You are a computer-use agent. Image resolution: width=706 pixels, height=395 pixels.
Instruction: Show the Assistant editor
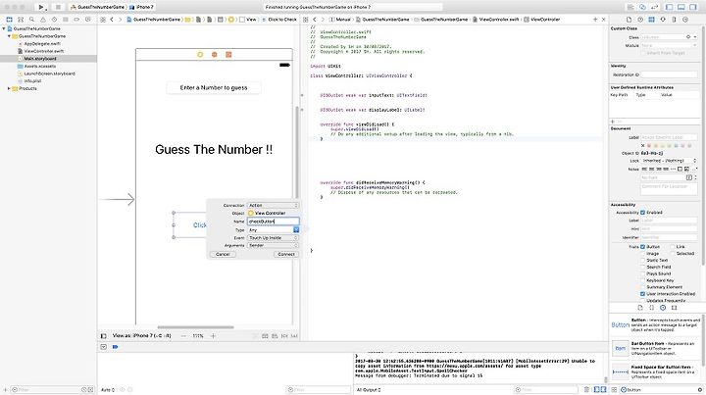642,7
